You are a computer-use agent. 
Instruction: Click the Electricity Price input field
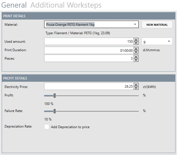(89, 86)
